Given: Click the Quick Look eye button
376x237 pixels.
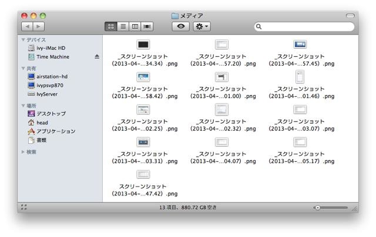Looking at the screenshot, I should tap(180, 26).
